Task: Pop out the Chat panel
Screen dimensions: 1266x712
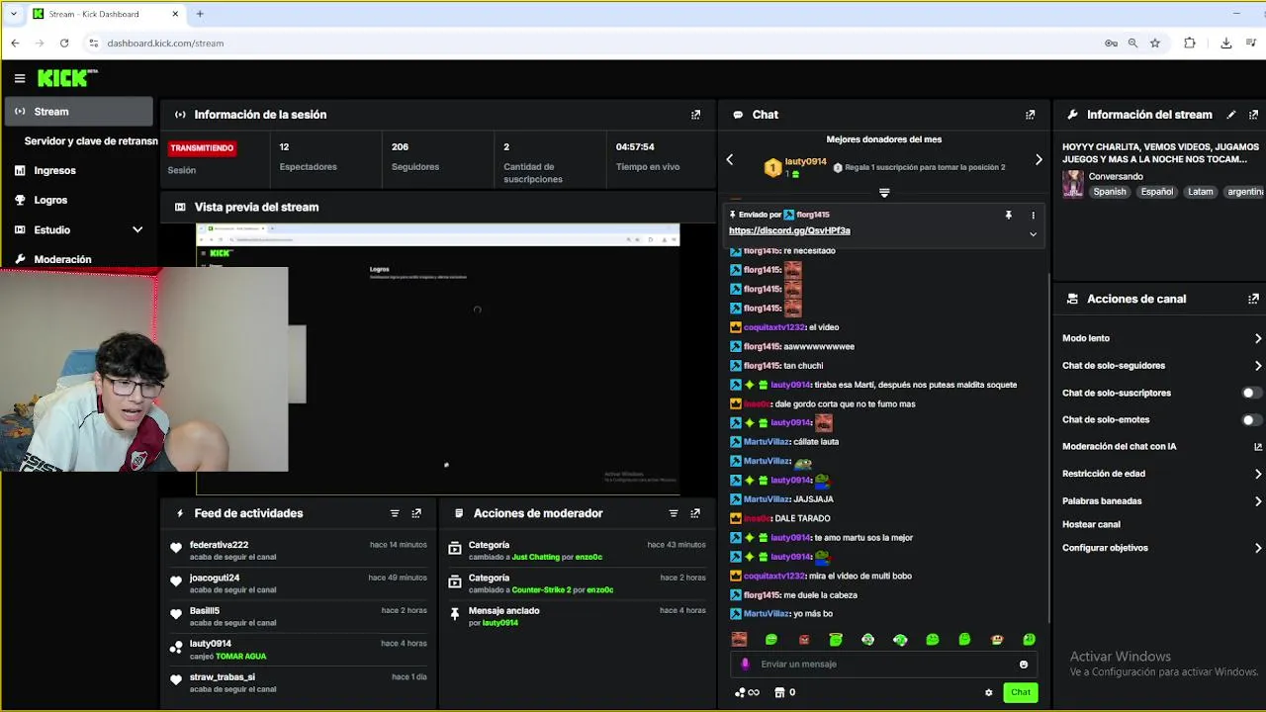Action: pyautogui.click(x=1030, y=115)
